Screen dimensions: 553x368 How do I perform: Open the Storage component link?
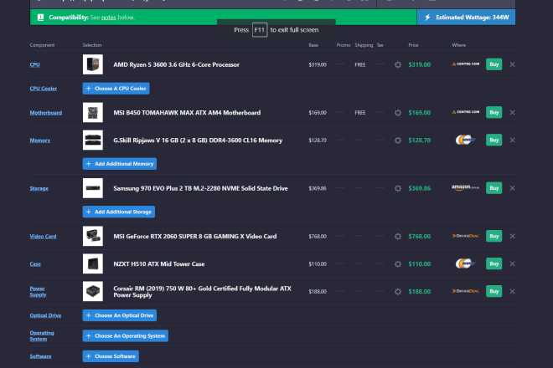(x=39, y=188)
